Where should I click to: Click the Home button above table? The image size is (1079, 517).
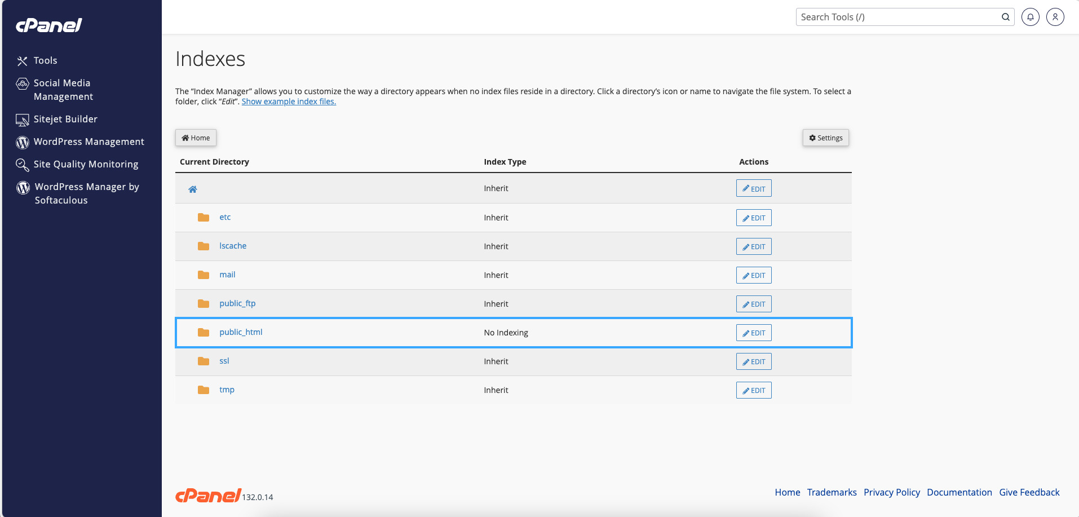pos(196,138)
